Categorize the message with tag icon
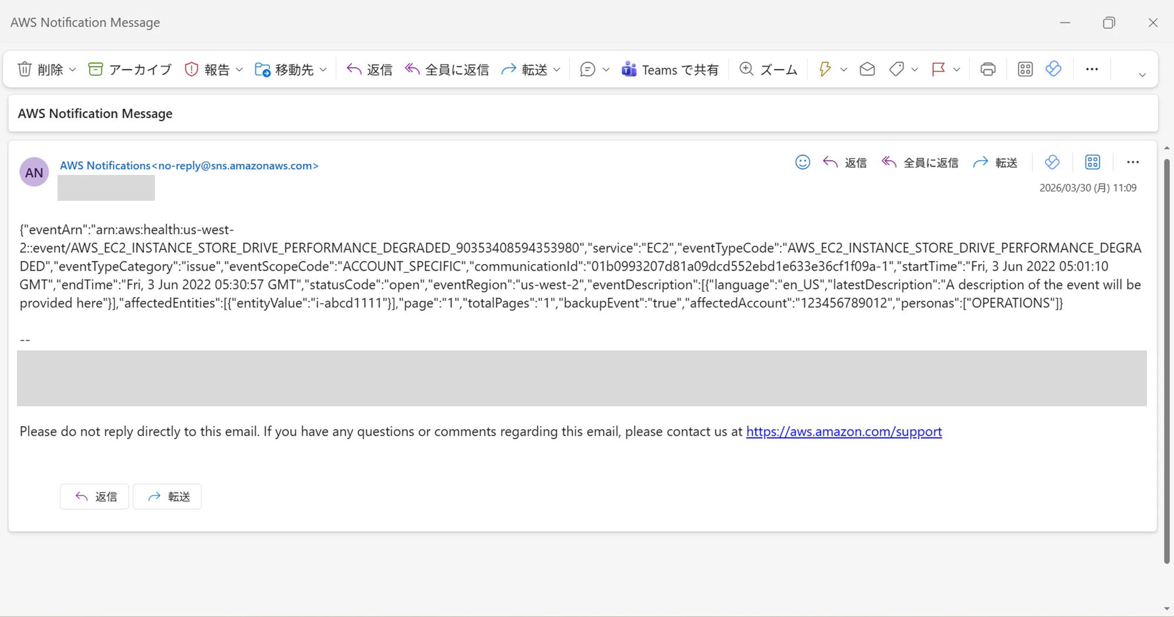This screenshot has width=1174, height=617. (x=896, y=69)
